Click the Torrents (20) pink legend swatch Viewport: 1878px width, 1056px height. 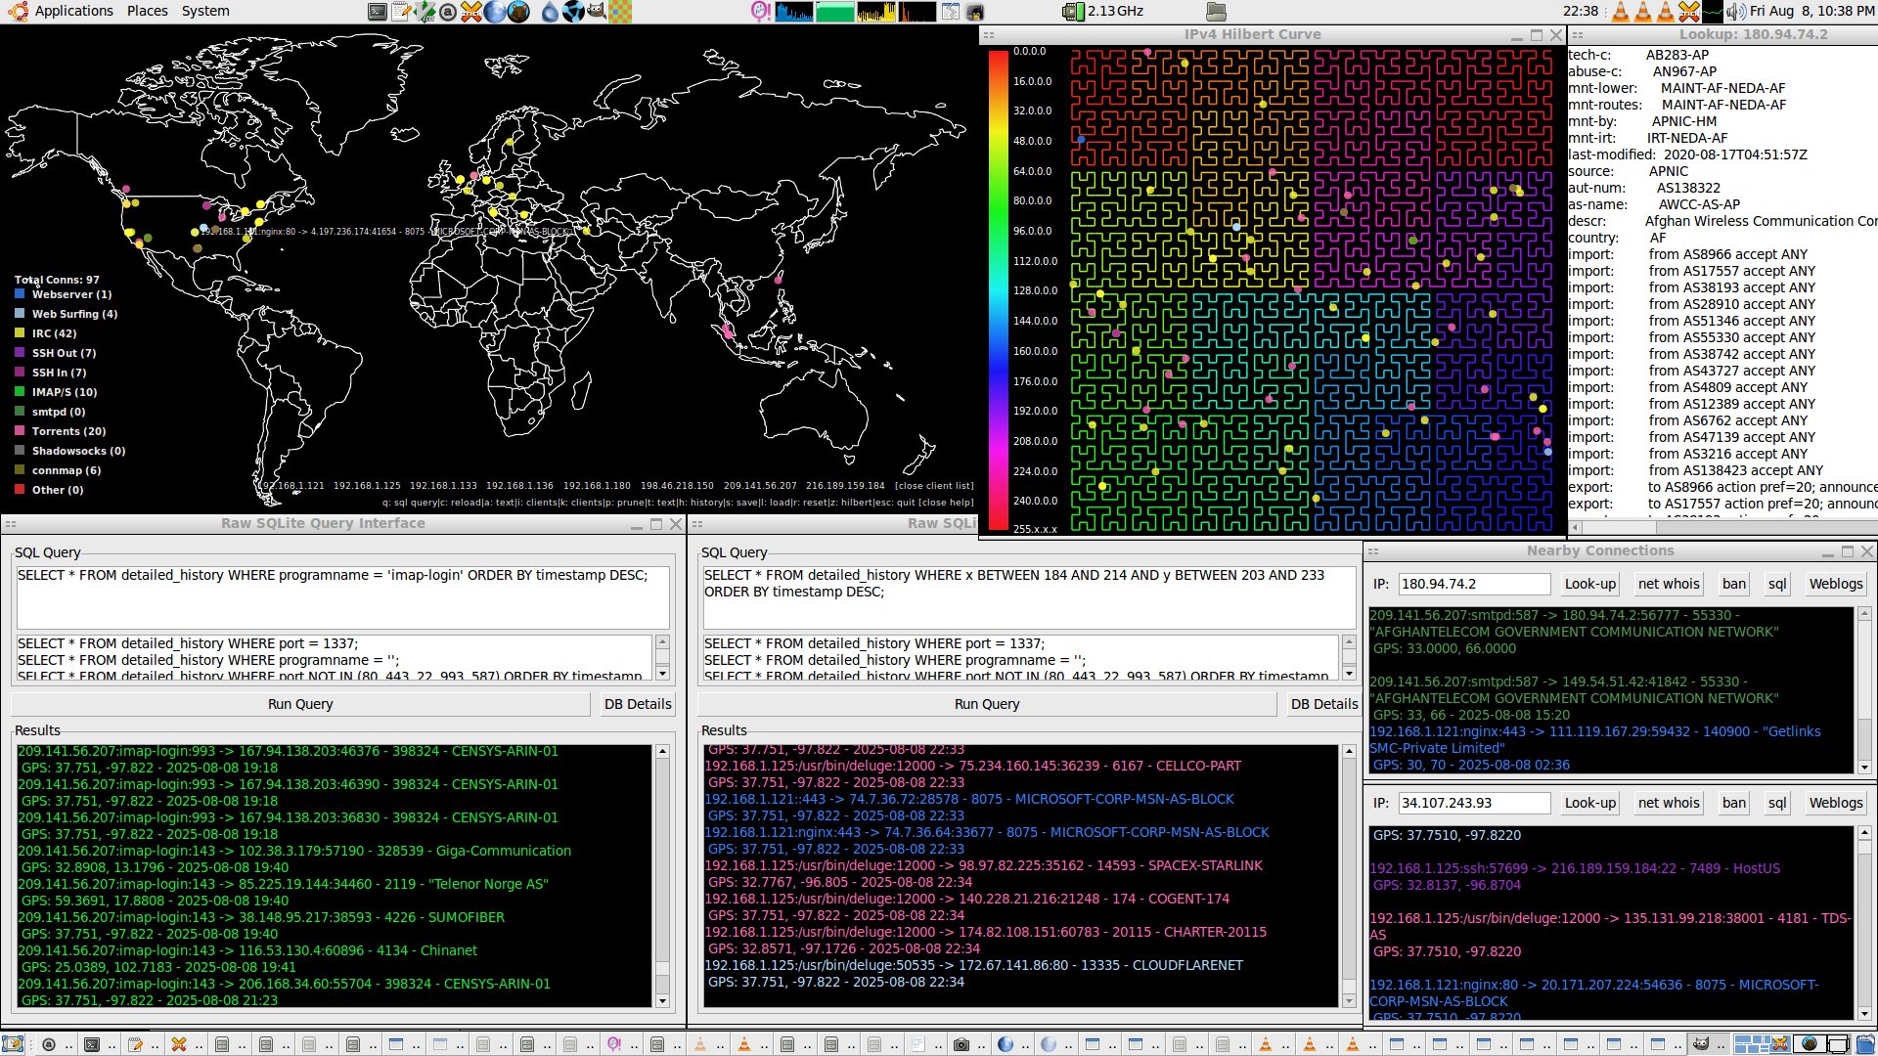(20, 431)
